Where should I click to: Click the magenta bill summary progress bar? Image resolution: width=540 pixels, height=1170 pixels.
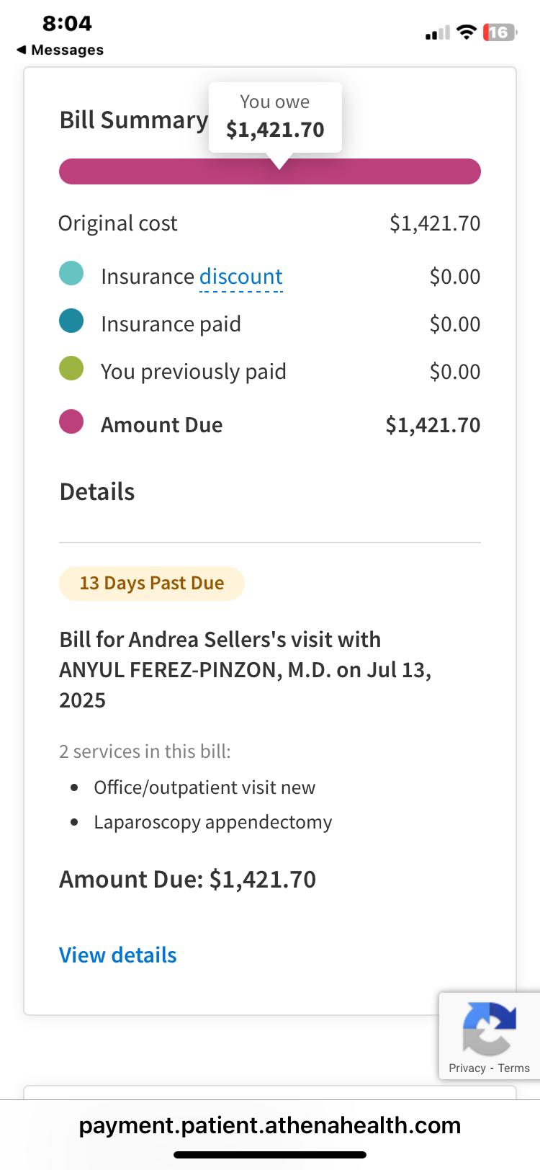pos(270,171)
